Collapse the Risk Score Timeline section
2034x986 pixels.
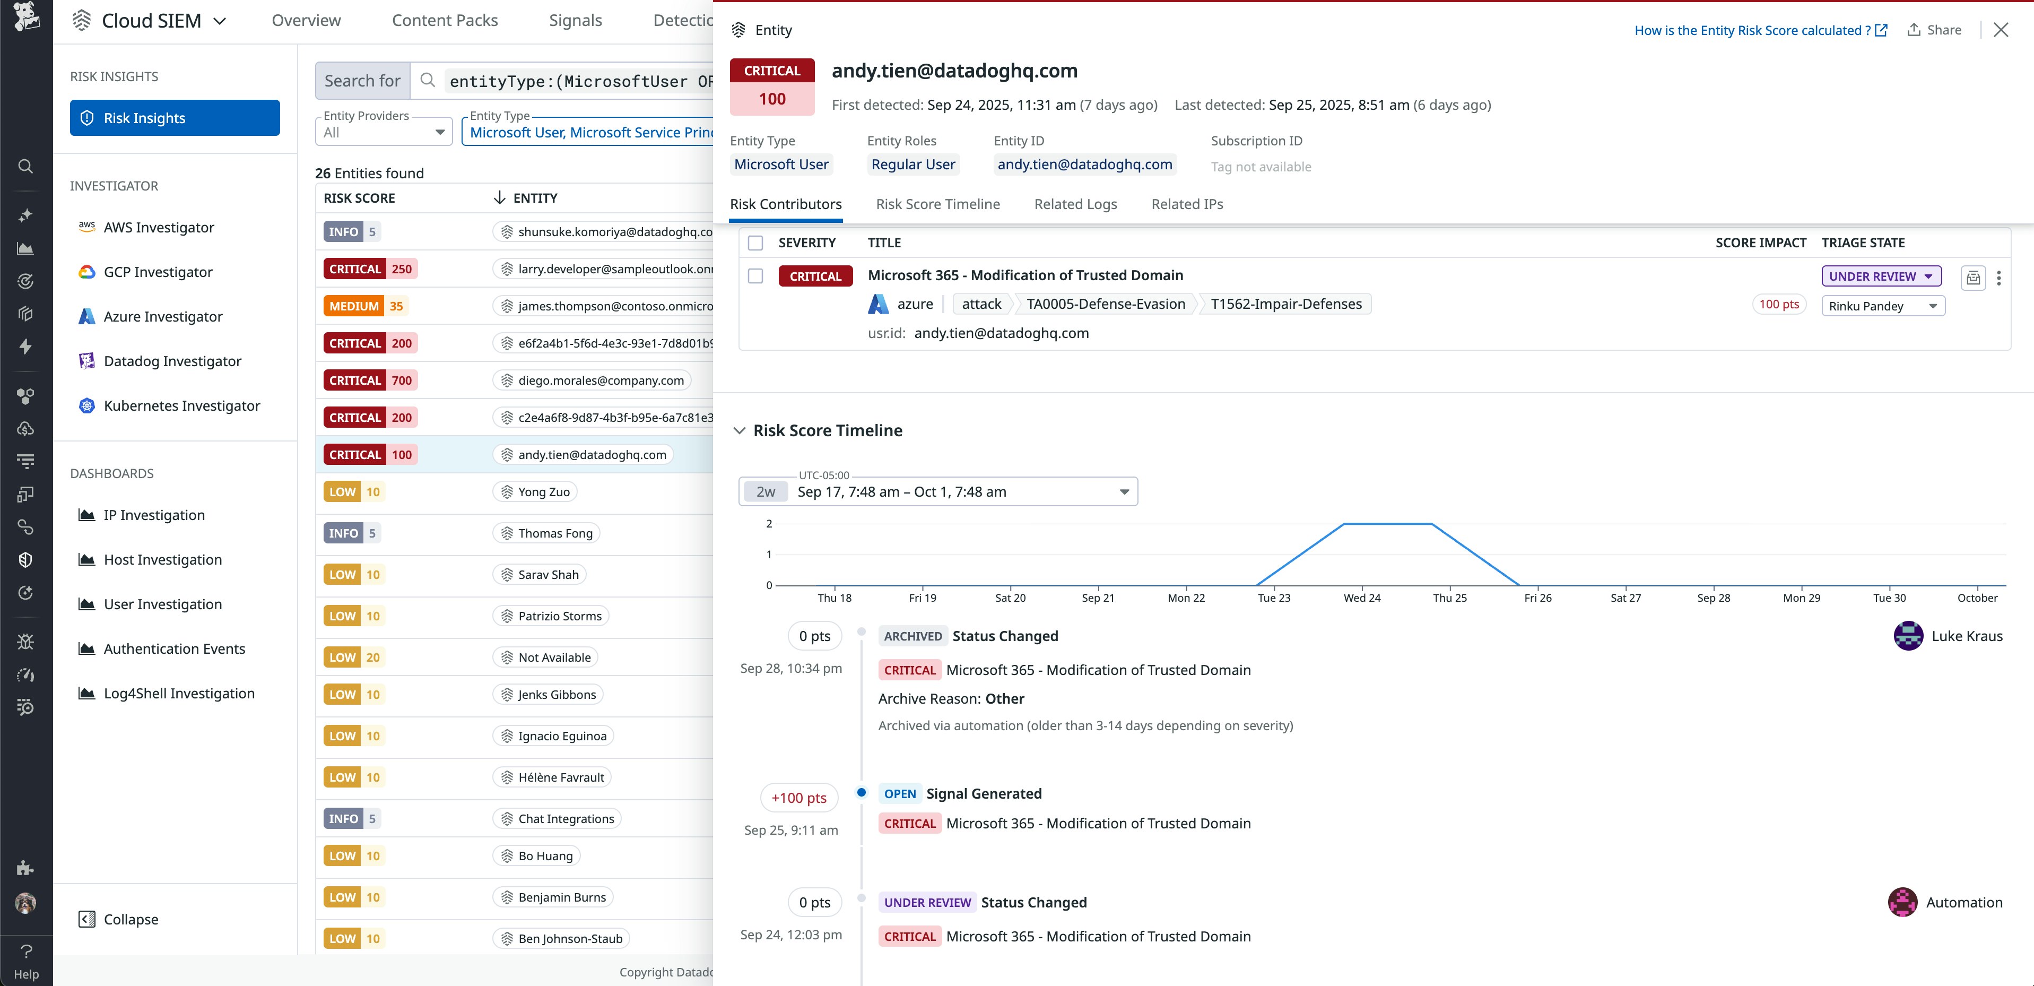coord(739,430)
